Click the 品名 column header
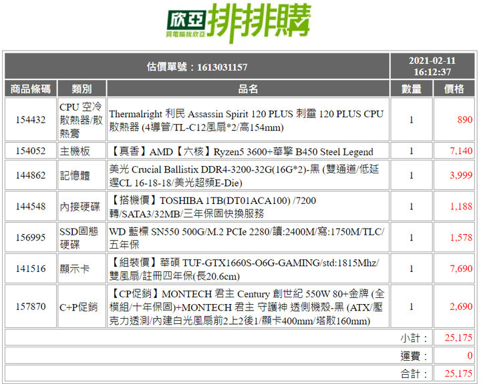 [x=248, y=89]
